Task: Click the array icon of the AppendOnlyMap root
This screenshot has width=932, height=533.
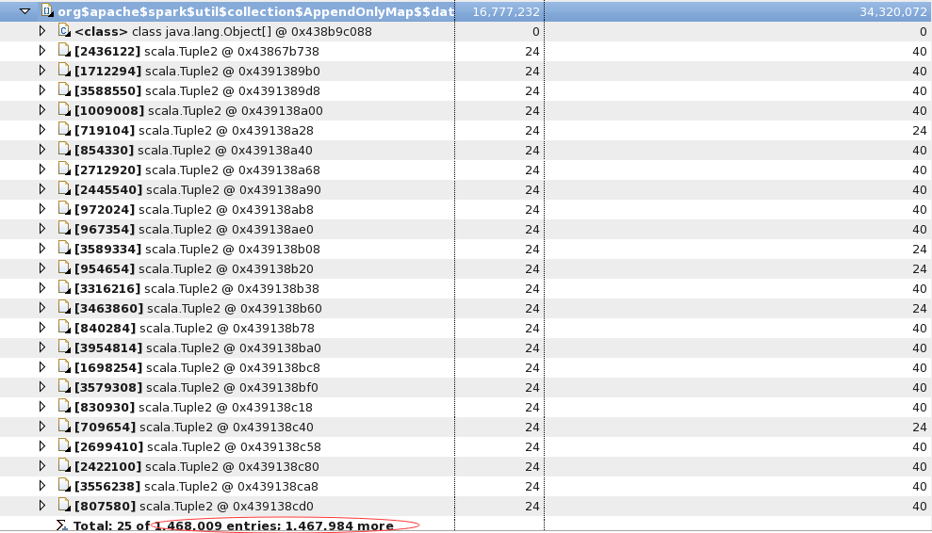Action: [46, 11]
